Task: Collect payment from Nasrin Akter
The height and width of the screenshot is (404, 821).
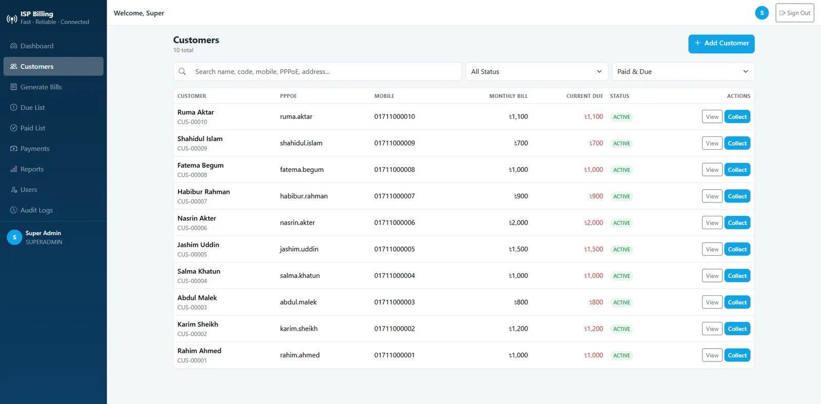Action: coord(737,223)
